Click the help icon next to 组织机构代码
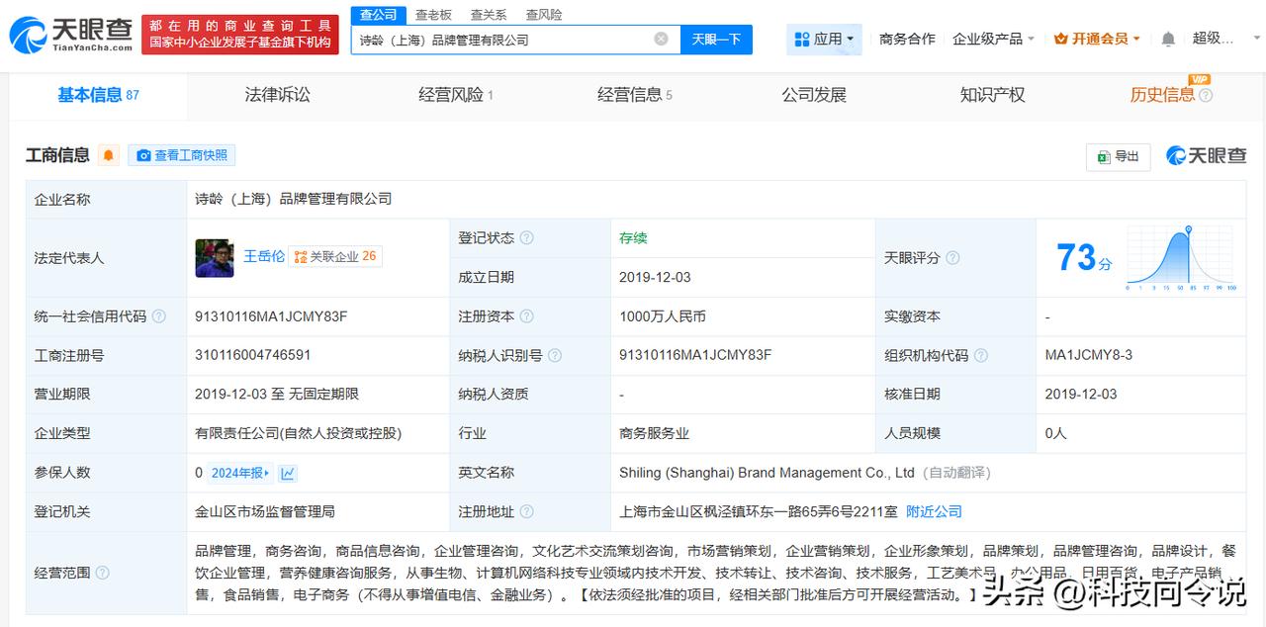 (980, 355)
